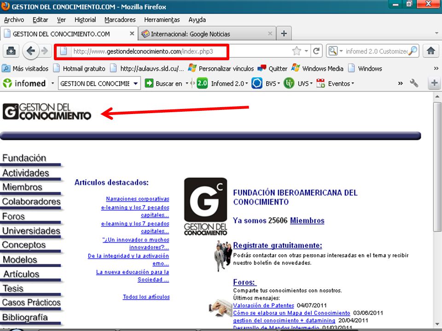Open Quitter bookmark
The width and height of the screenshot is (442, 331).
tap(273, 68)
